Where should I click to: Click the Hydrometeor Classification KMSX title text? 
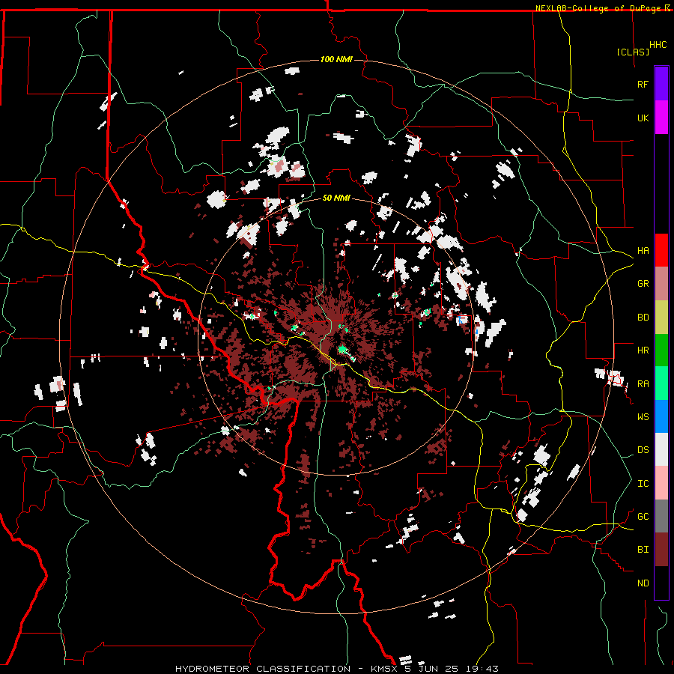336,669
